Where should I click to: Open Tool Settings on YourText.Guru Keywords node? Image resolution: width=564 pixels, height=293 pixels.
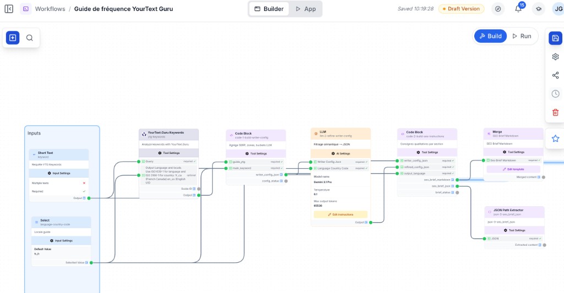click(x=169, y=153)
